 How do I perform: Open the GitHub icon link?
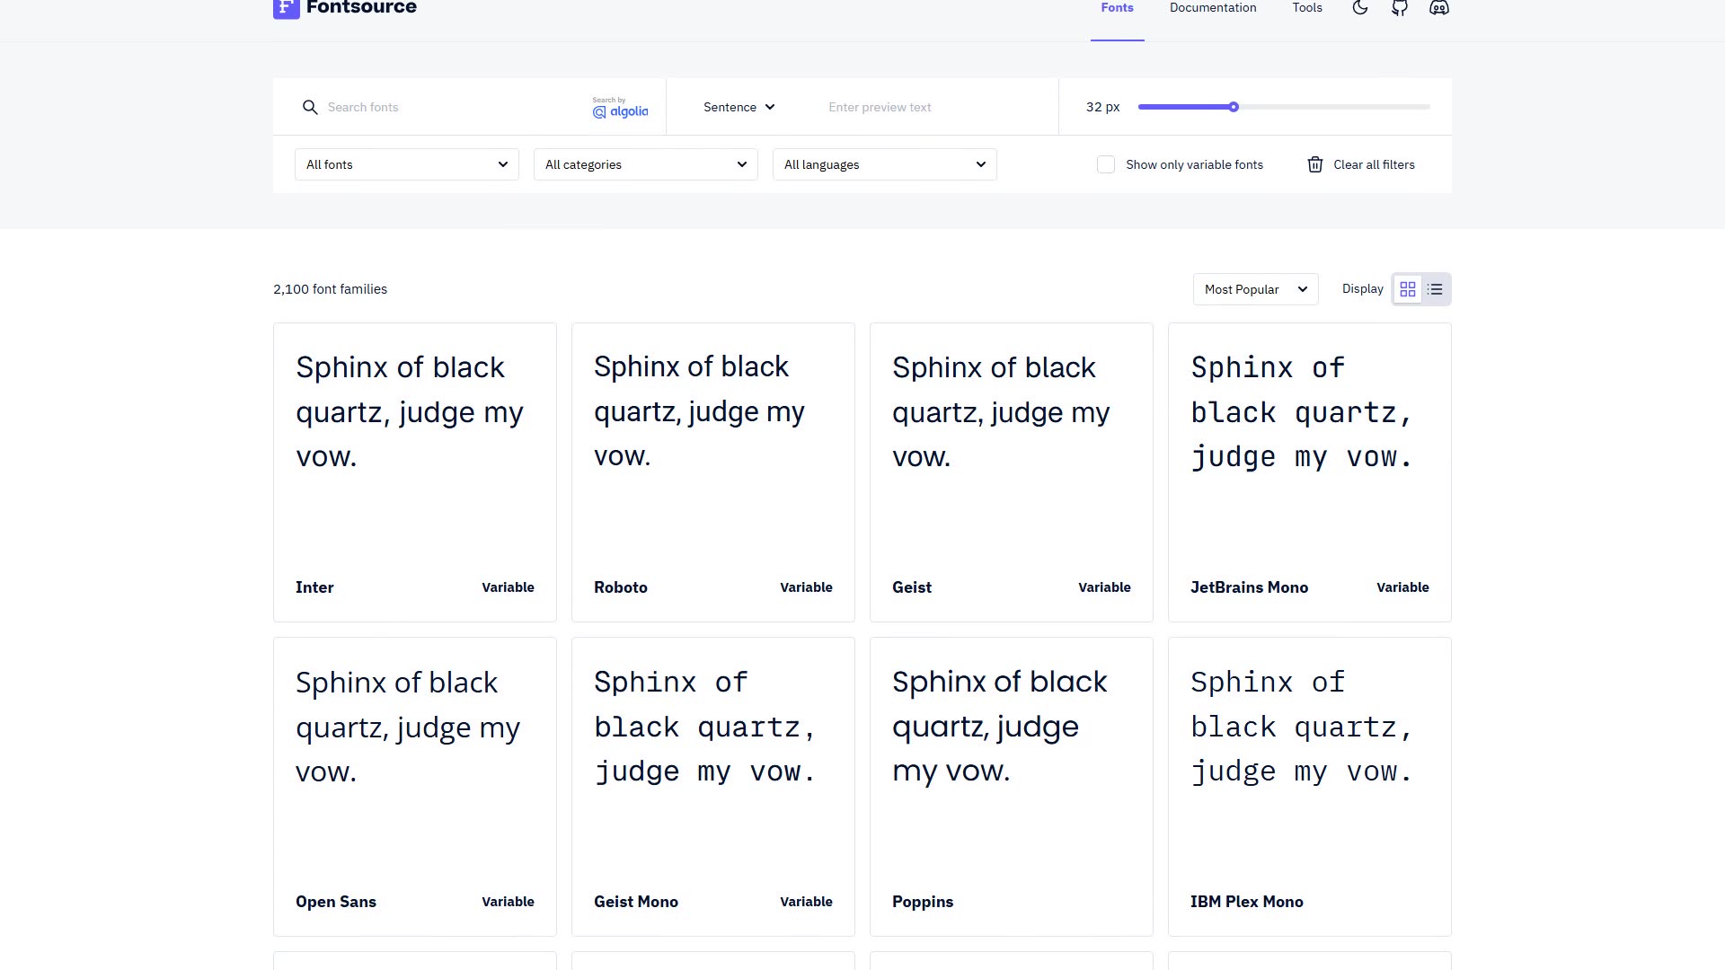coord(1400,8)
